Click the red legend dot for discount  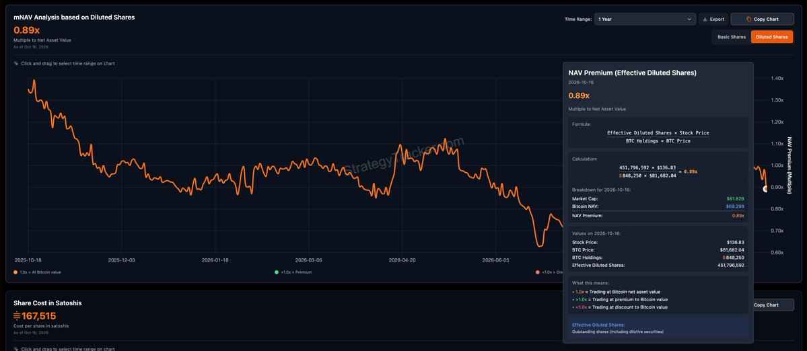point(538,272)
